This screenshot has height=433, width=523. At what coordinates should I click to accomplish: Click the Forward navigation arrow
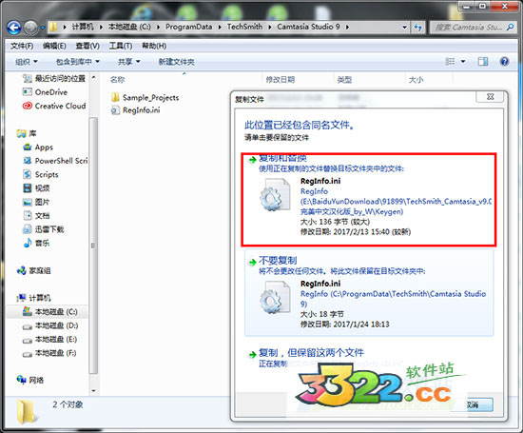pos(30,28)
